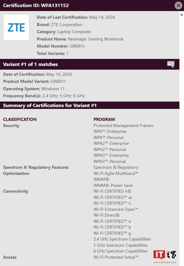The width and height of the screenshot is (184, 266).
Task: Select the 6 GHz Spectrum Capabilities entry
Action: tap(121, 251)
